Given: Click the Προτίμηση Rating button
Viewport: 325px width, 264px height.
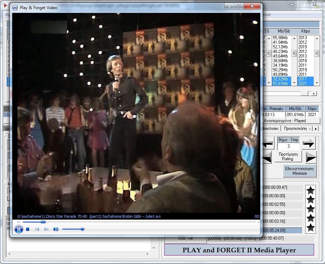Looking at the screenshot, I should (288, 156).
